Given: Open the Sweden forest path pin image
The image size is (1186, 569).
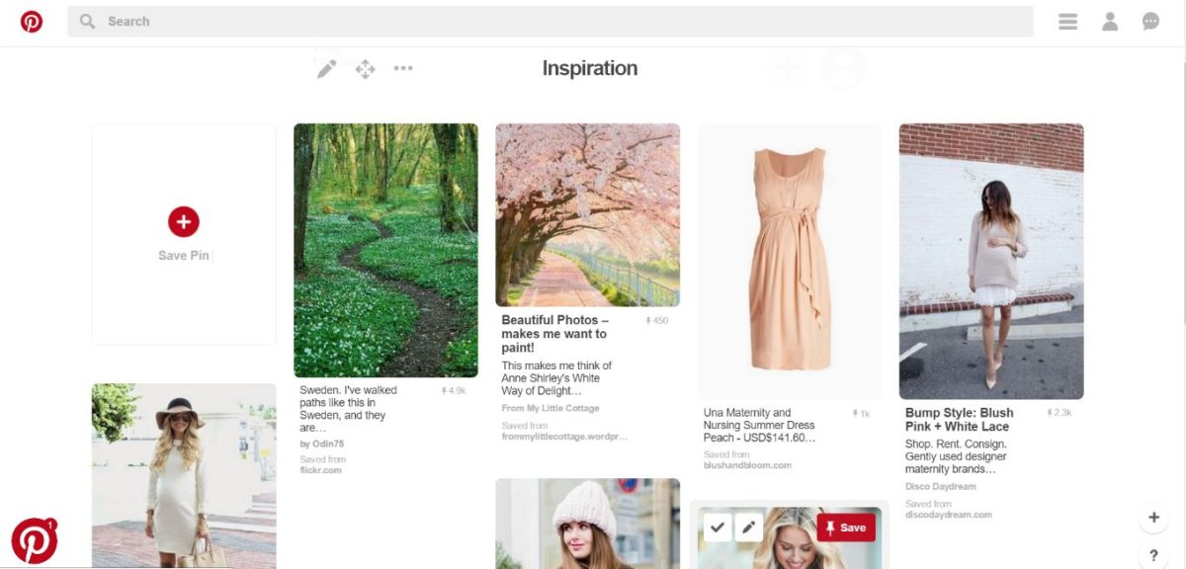Looking at the screenshot, I should (385, 250).
